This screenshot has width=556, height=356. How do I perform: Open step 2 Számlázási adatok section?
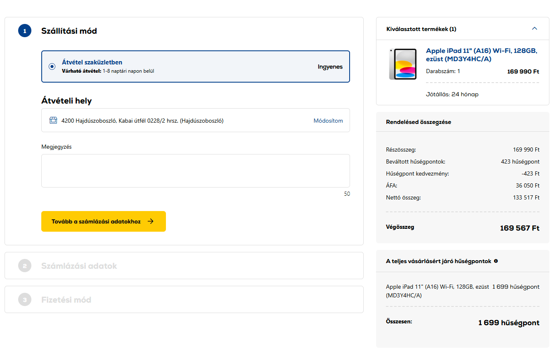(184, 266)
